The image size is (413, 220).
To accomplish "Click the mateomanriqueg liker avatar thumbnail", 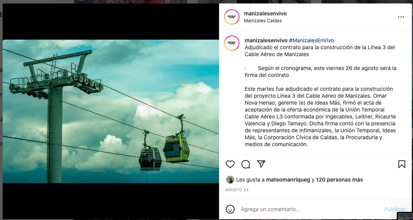I will coord(230,180).
